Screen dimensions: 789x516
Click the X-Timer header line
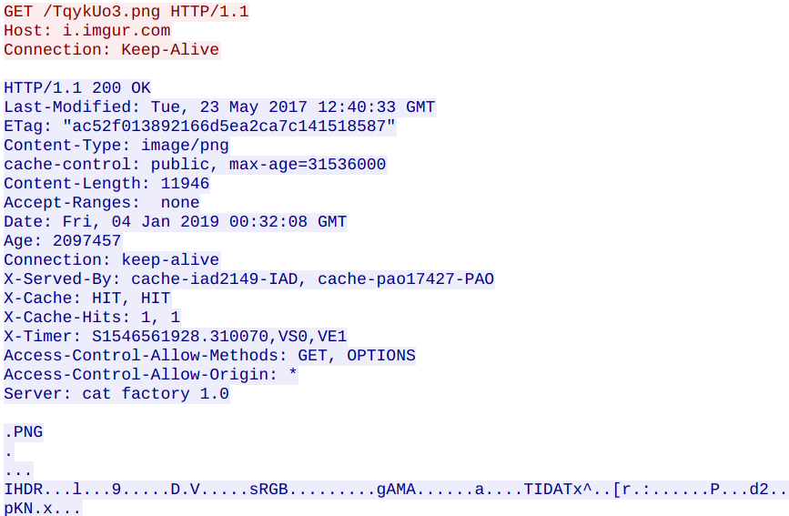(175, 337)
